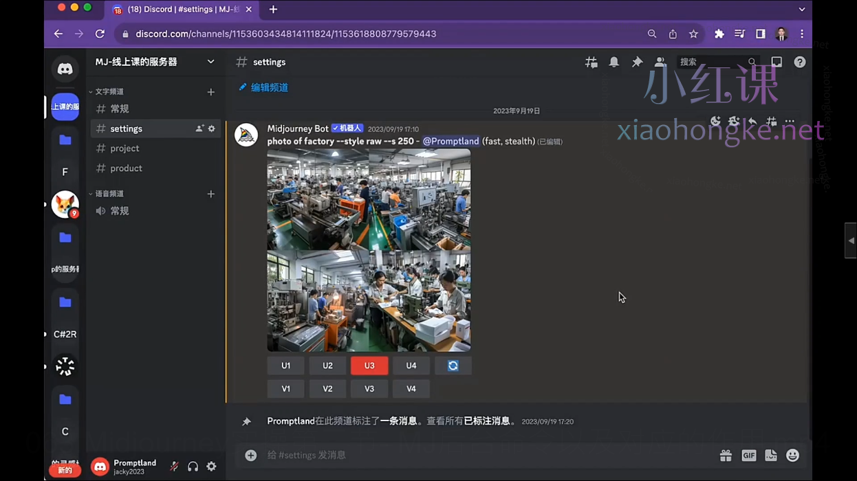Image resolution: width=857 pixels, height=481 pixels.
Task: Create thread icon on Midjourney message
Action: point(771,122)
